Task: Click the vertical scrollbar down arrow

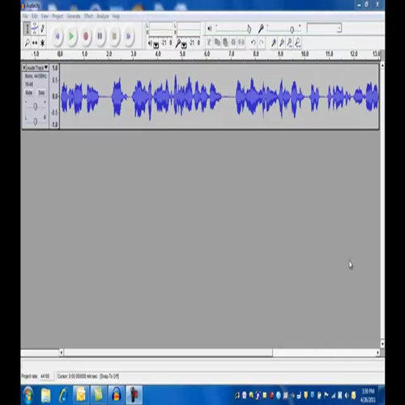Action: tap(382, 344)
